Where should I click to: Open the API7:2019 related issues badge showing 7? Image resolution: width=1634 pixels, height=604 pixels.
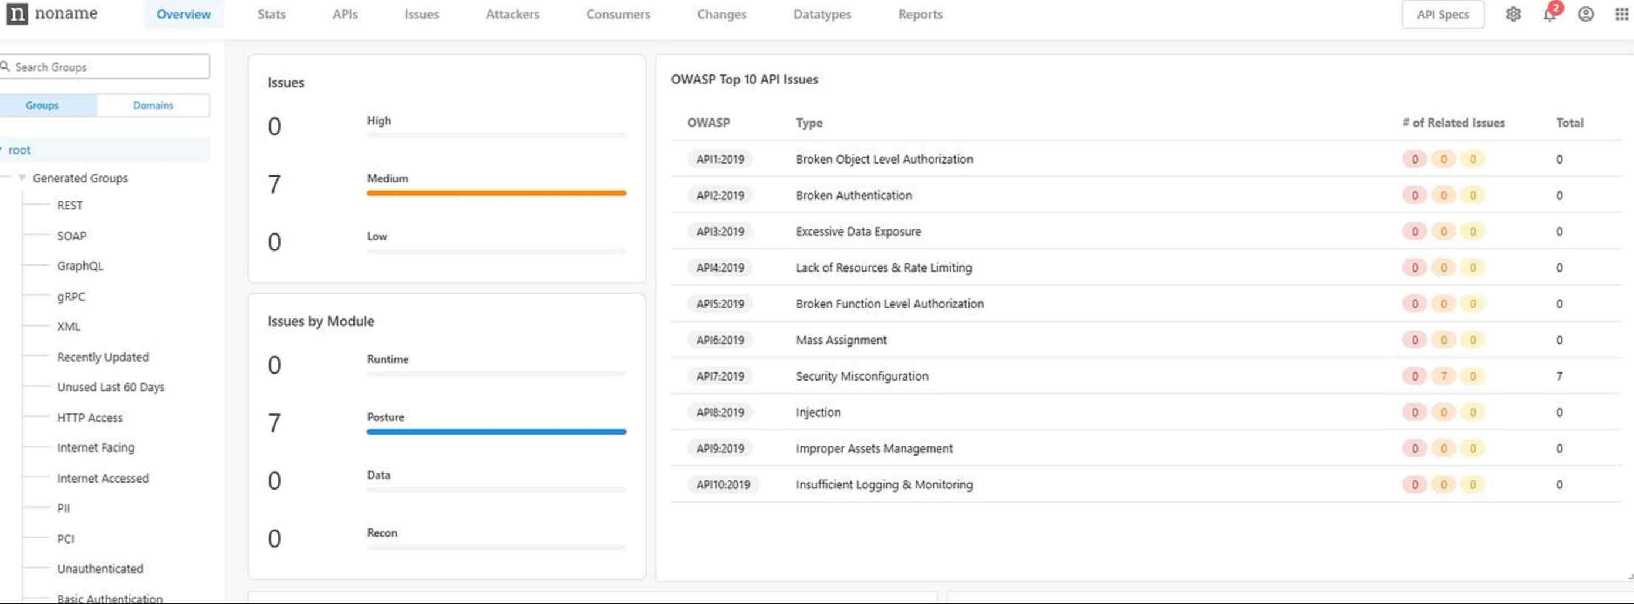pos(1444,376)
